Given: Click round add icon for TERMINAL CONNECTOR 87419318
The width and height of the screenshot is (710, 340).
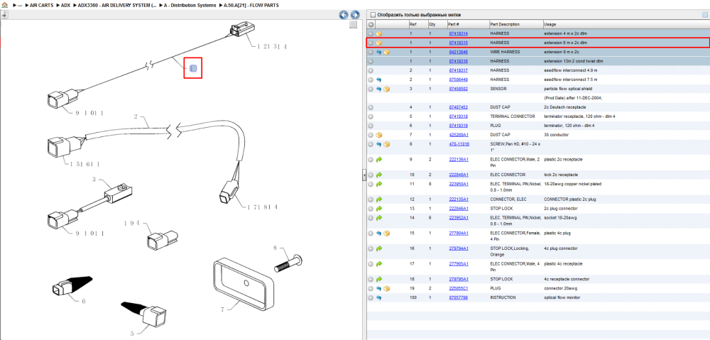Looking at the screenshot, I should coord(371,116).
